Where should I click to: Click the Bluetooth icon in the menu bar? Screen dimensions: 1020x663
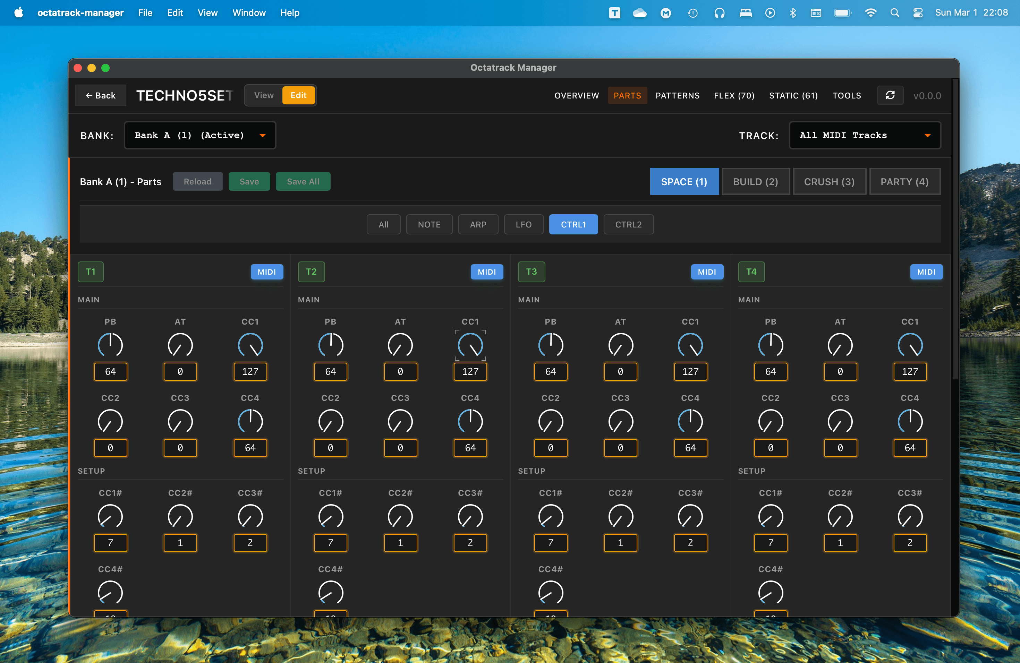point(793,13)
